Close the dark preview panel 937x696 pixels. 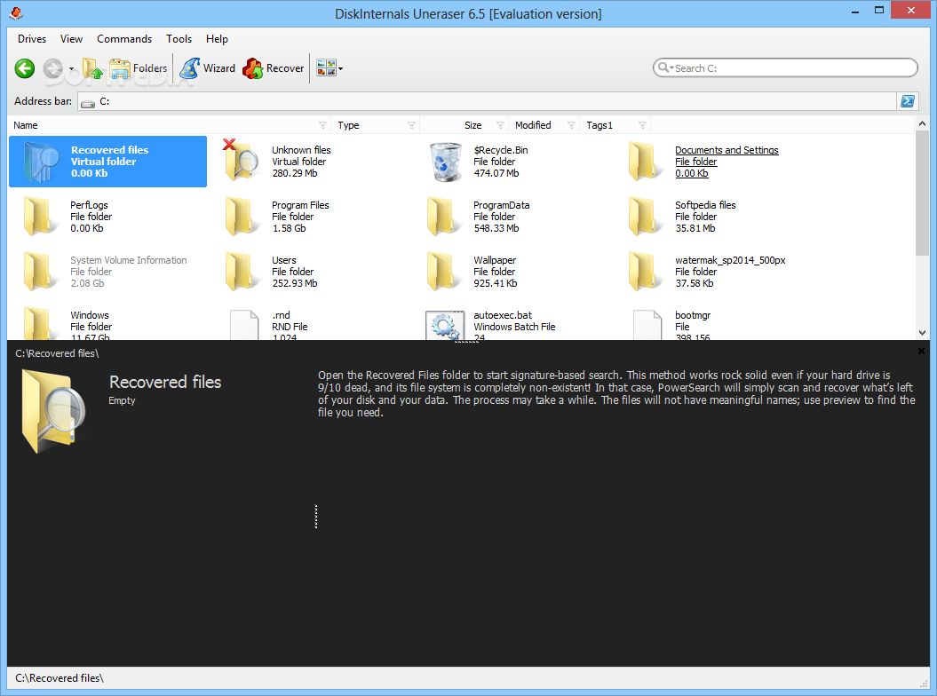point(921,351)
